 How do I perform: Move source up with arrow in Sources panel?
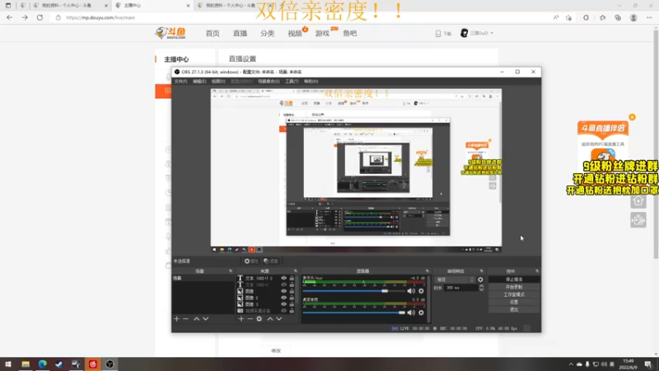coord(270,319)
